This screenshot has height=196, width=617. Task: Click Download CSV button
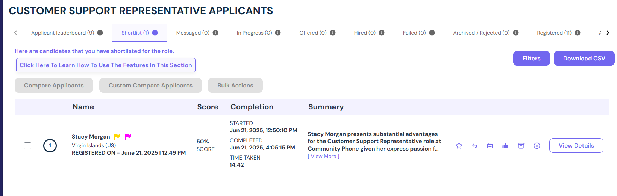tap(584, 59)
